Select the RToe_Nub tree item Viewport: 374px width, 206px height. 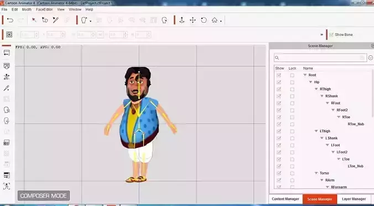356,124
